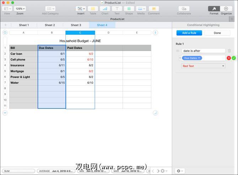Open the Insert toolbar menu

81,9
